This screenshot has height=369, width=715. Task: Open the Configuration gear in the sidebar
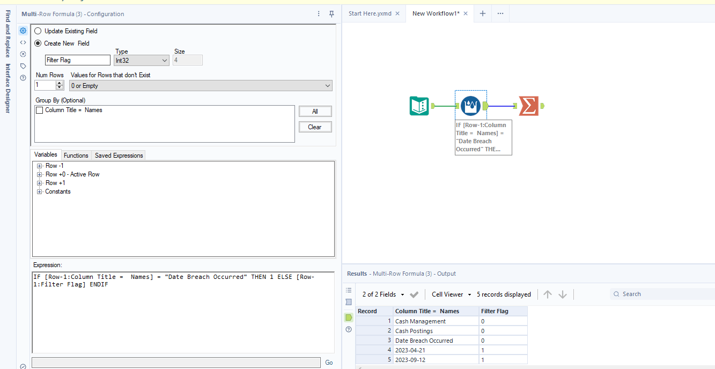[23, 31]
